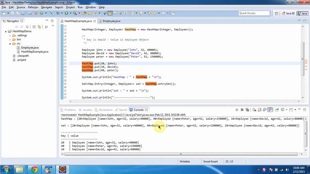Image resolution: width=310 pixels, height=174 pixels.
Task: Toggle Mark Occurrences in the main toolbar
Action: (110, 13)
